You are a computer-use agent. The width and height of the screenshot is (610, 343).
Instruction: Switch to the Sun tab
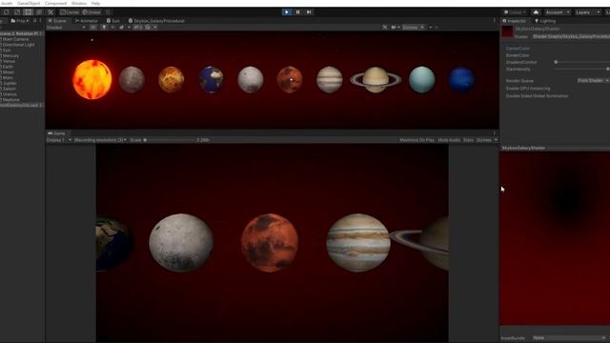point(113,21)
